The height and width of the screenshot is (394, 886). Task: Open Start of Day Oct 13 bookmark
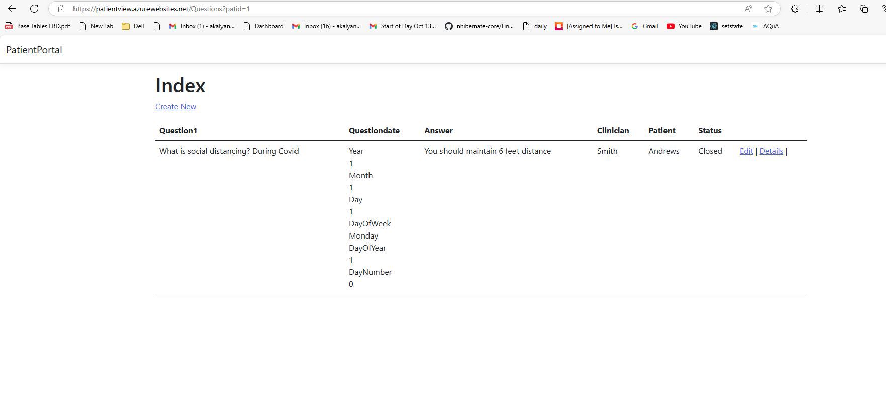click(x=403, y=26)
